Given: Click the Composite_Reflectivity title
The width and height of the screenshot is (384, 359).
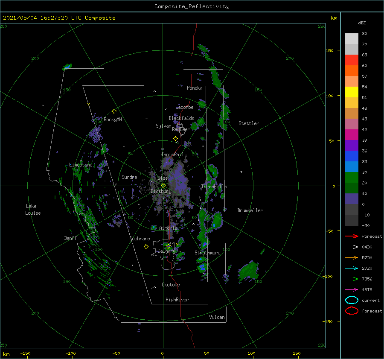Looking at the screenshot, I should point(192,6).
